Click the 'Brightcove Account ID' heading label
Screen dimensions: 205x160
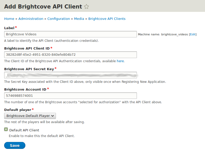[x=25, y=89]
